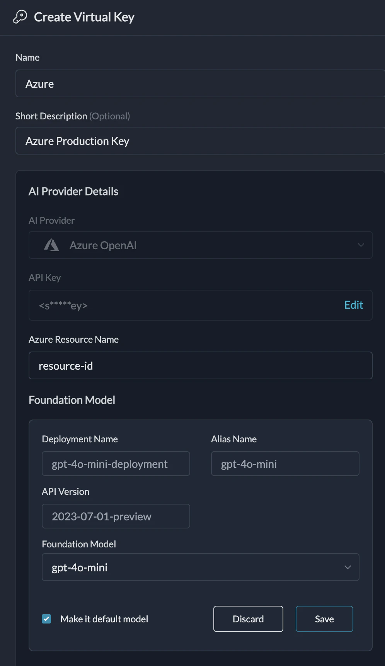
Task: Expand the AI Provider dropdown chevron
Action: 361,245
